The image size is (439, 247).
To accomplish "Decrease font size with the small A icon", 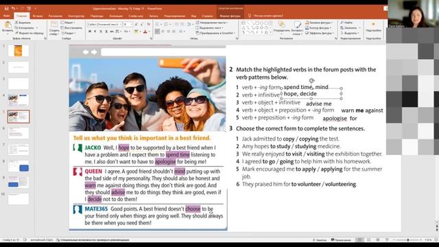I will coord(142,25).
